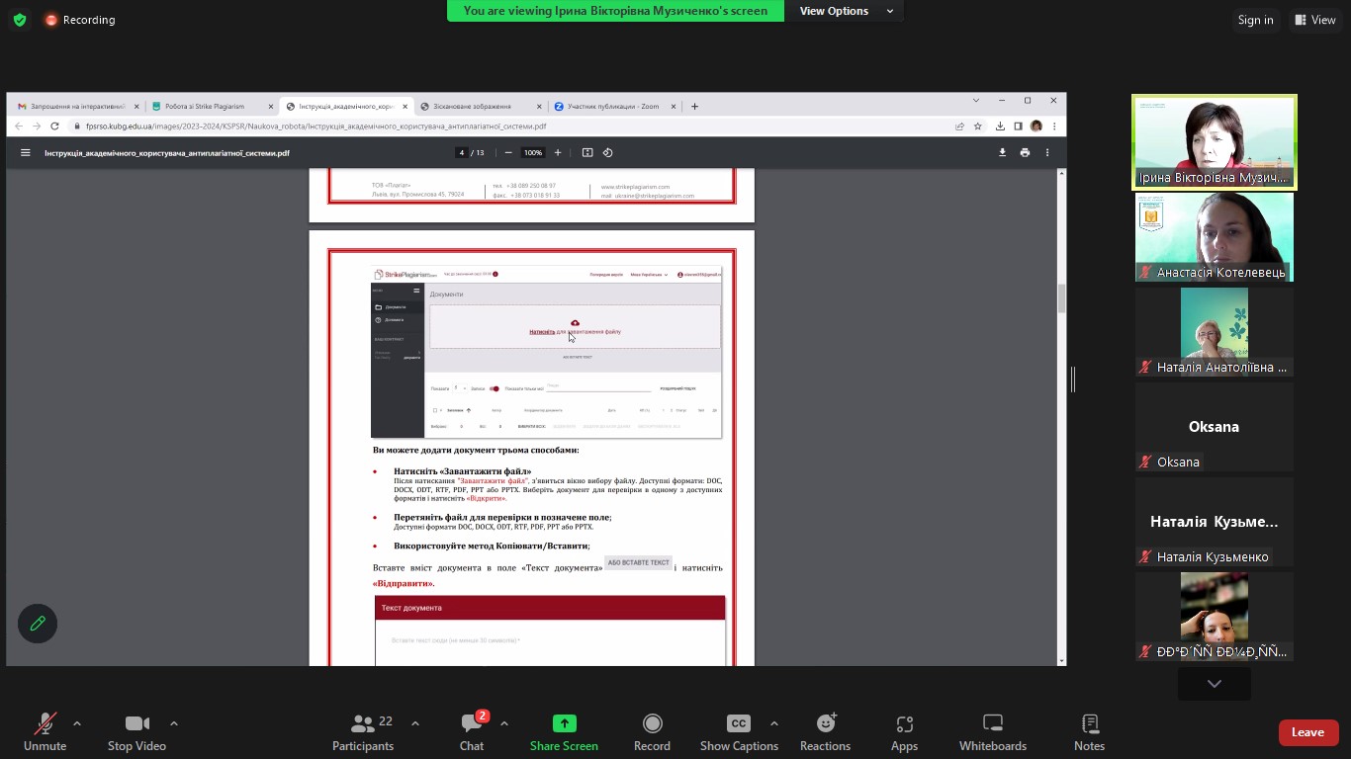The width and height of the screenshot is (1351, 759).
Task: Click the green Share Screen icon
Action: point(564,723)
